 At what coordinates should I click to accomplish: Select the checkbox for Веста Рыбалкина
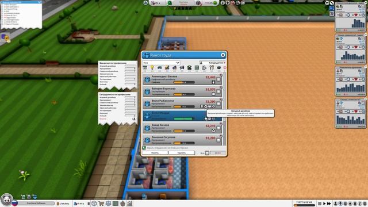click(218, 103)
